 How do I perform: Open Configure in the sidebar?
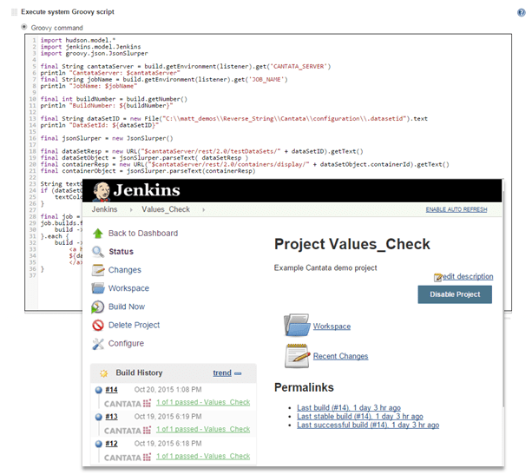[x=126, y=343]
